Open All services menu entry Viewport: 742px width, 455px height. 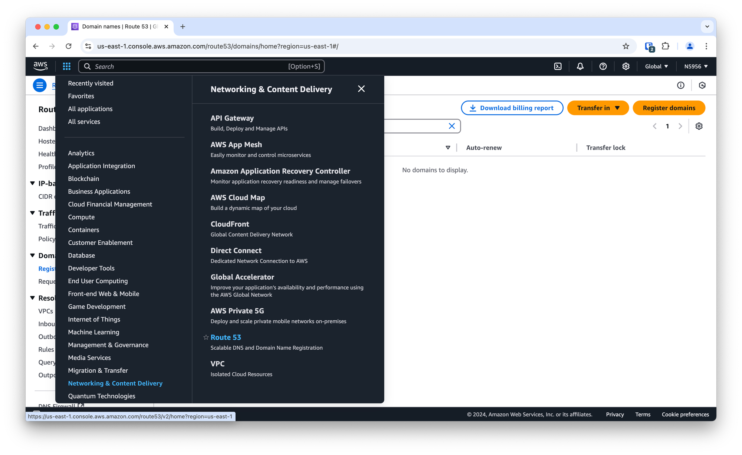pos(84,122)
